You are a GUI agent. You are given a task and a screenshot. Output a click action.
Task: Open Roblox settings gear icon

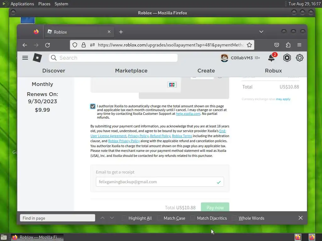300,58
